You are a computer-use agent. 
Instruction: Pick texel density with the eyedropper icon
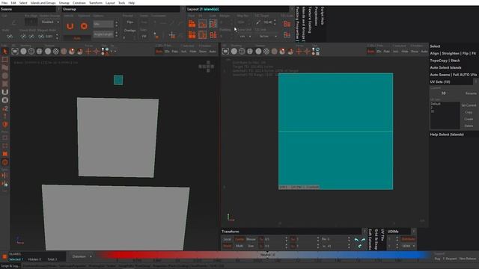pyautogui.click(x=258, y=22)
